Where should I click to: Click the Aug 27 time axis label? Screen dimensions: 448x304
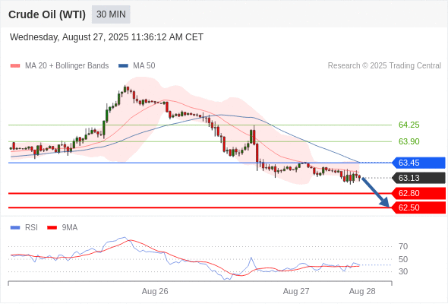coord(296,291)
